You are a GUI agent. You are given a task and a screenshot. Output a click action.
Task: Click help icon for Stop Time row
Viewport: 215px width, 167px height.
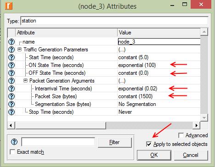[11, 112]
